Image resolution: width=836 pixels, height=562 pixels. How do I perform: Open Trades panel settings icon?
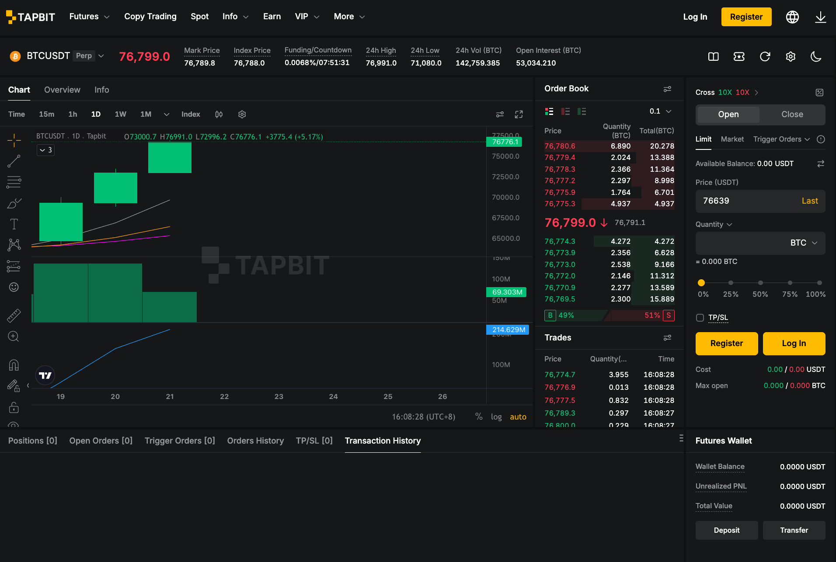[x=667, y=337]
